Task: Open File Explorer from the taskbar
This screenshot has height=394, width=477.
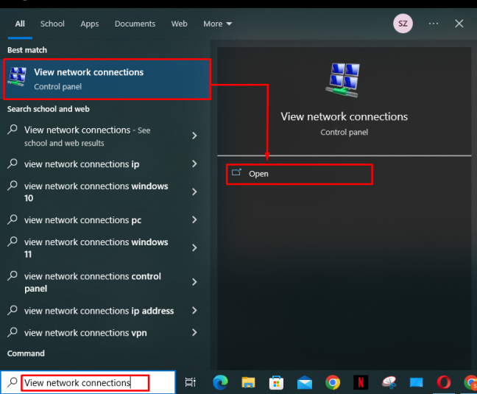Action: [x=248, y=382]
